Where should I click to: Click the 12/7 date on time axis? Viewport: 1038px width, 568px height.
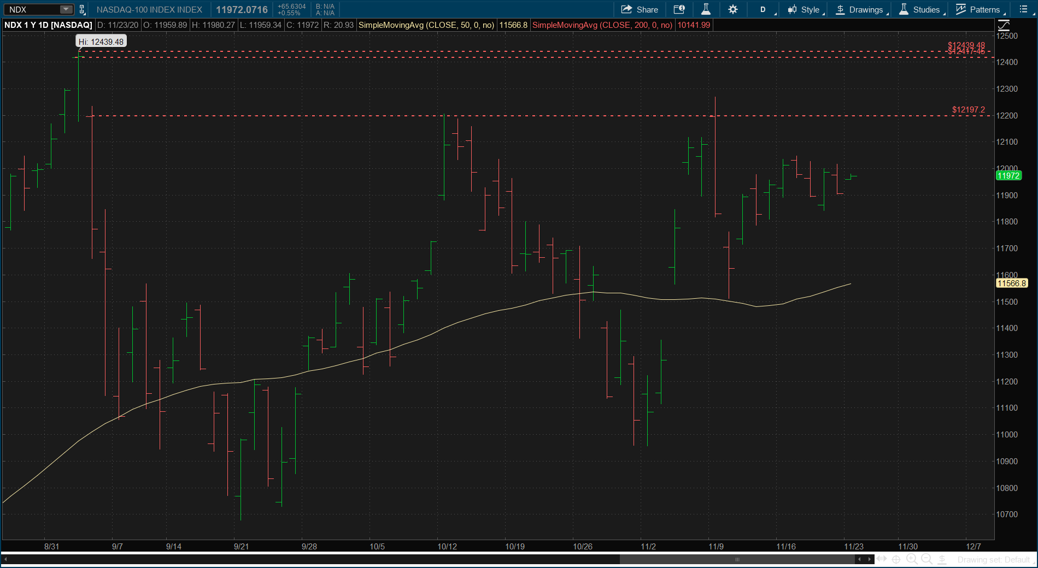[974, 546]
